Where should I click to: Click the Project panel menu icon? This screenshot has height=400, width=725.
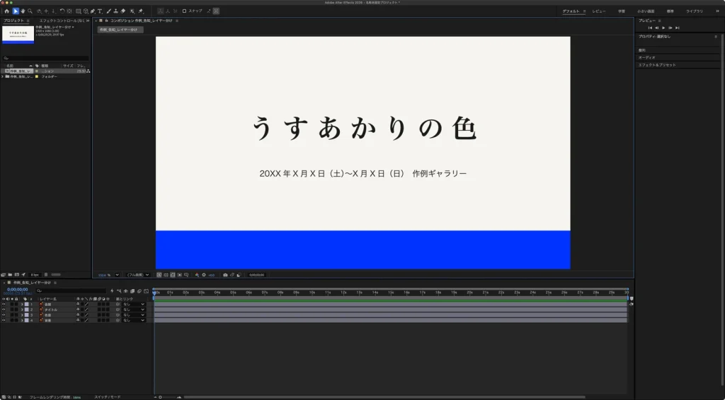[x=28, y=20]
